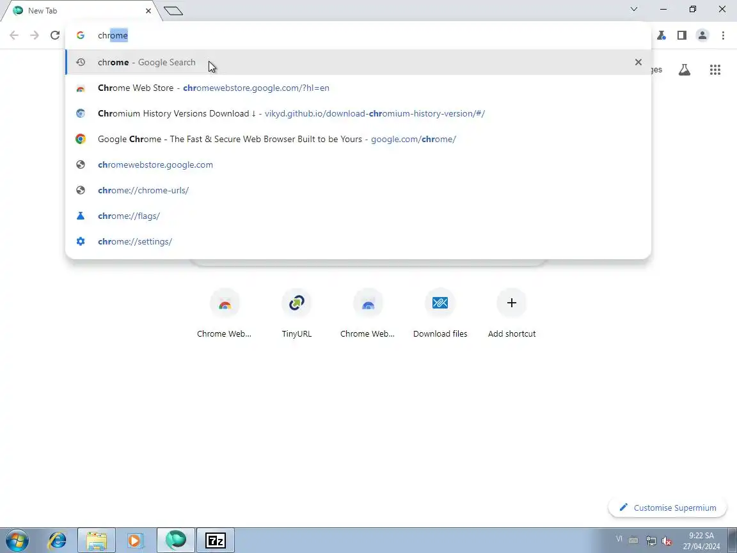Viewport: 737px width, 553px height.
Task: Remove the chrome Google Search suggestion
Action: click(x=638, y=62)
